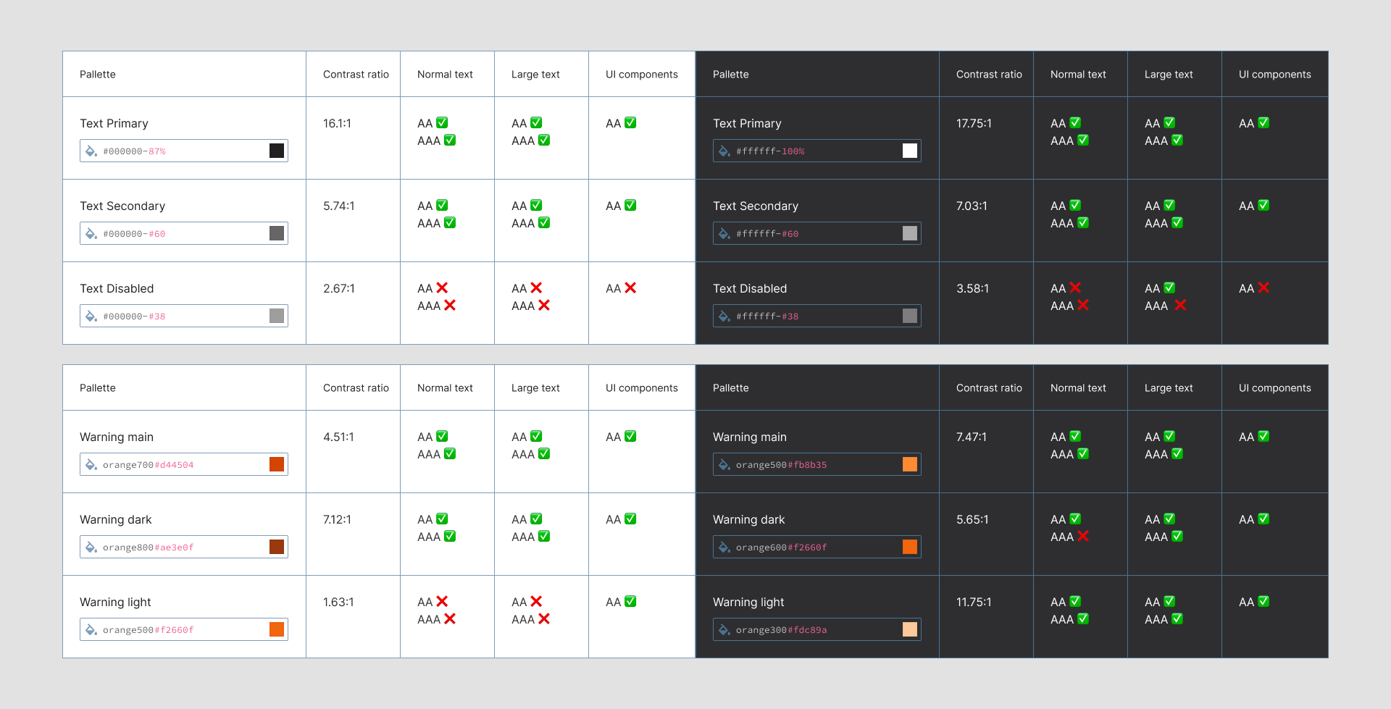
Task: Click the fill icon in the #ffffff-#38 field
Action: click(724, 316)
